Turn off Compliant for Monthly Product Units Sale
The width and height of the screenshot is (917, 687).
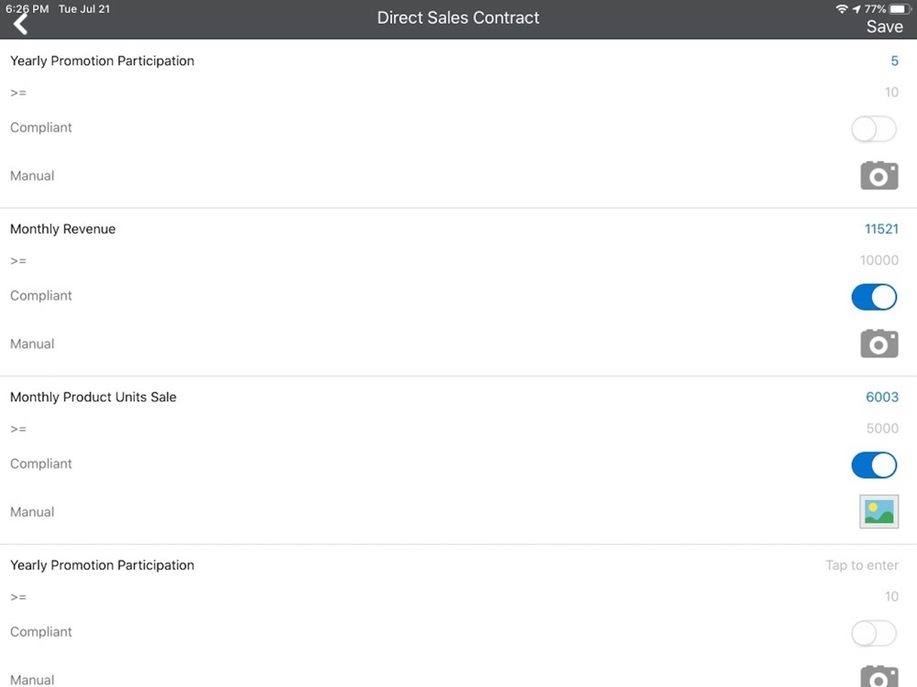874,465
